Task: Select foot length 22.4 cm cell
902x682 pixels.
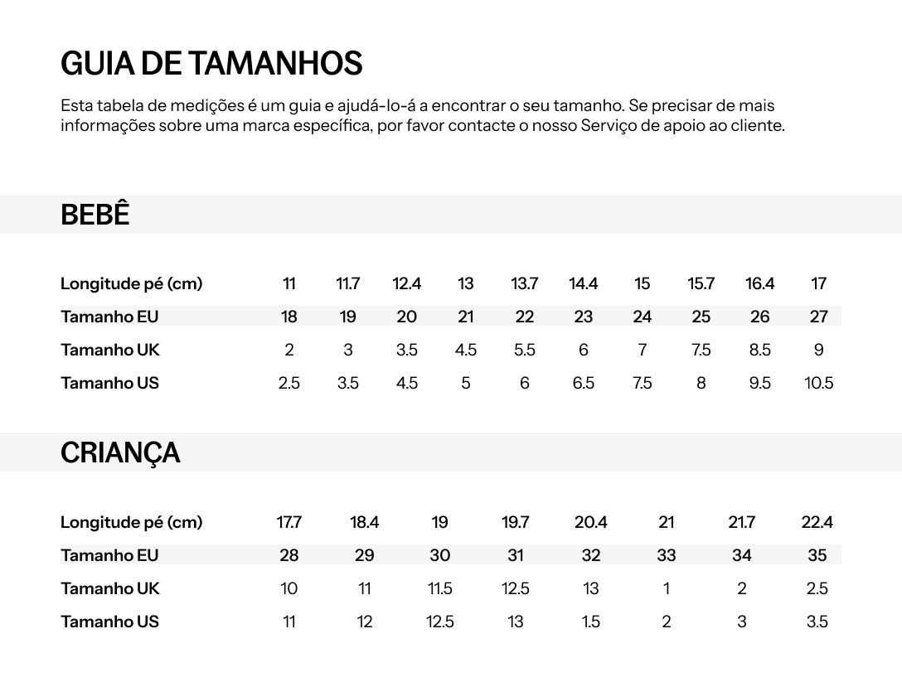Action: tap(817, 522)
